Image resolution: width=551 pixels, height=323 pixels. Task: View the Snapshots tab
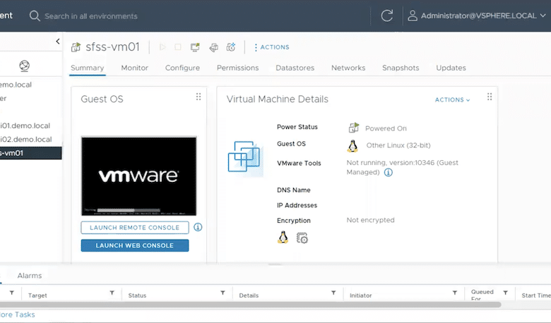[x=401, y=68]
